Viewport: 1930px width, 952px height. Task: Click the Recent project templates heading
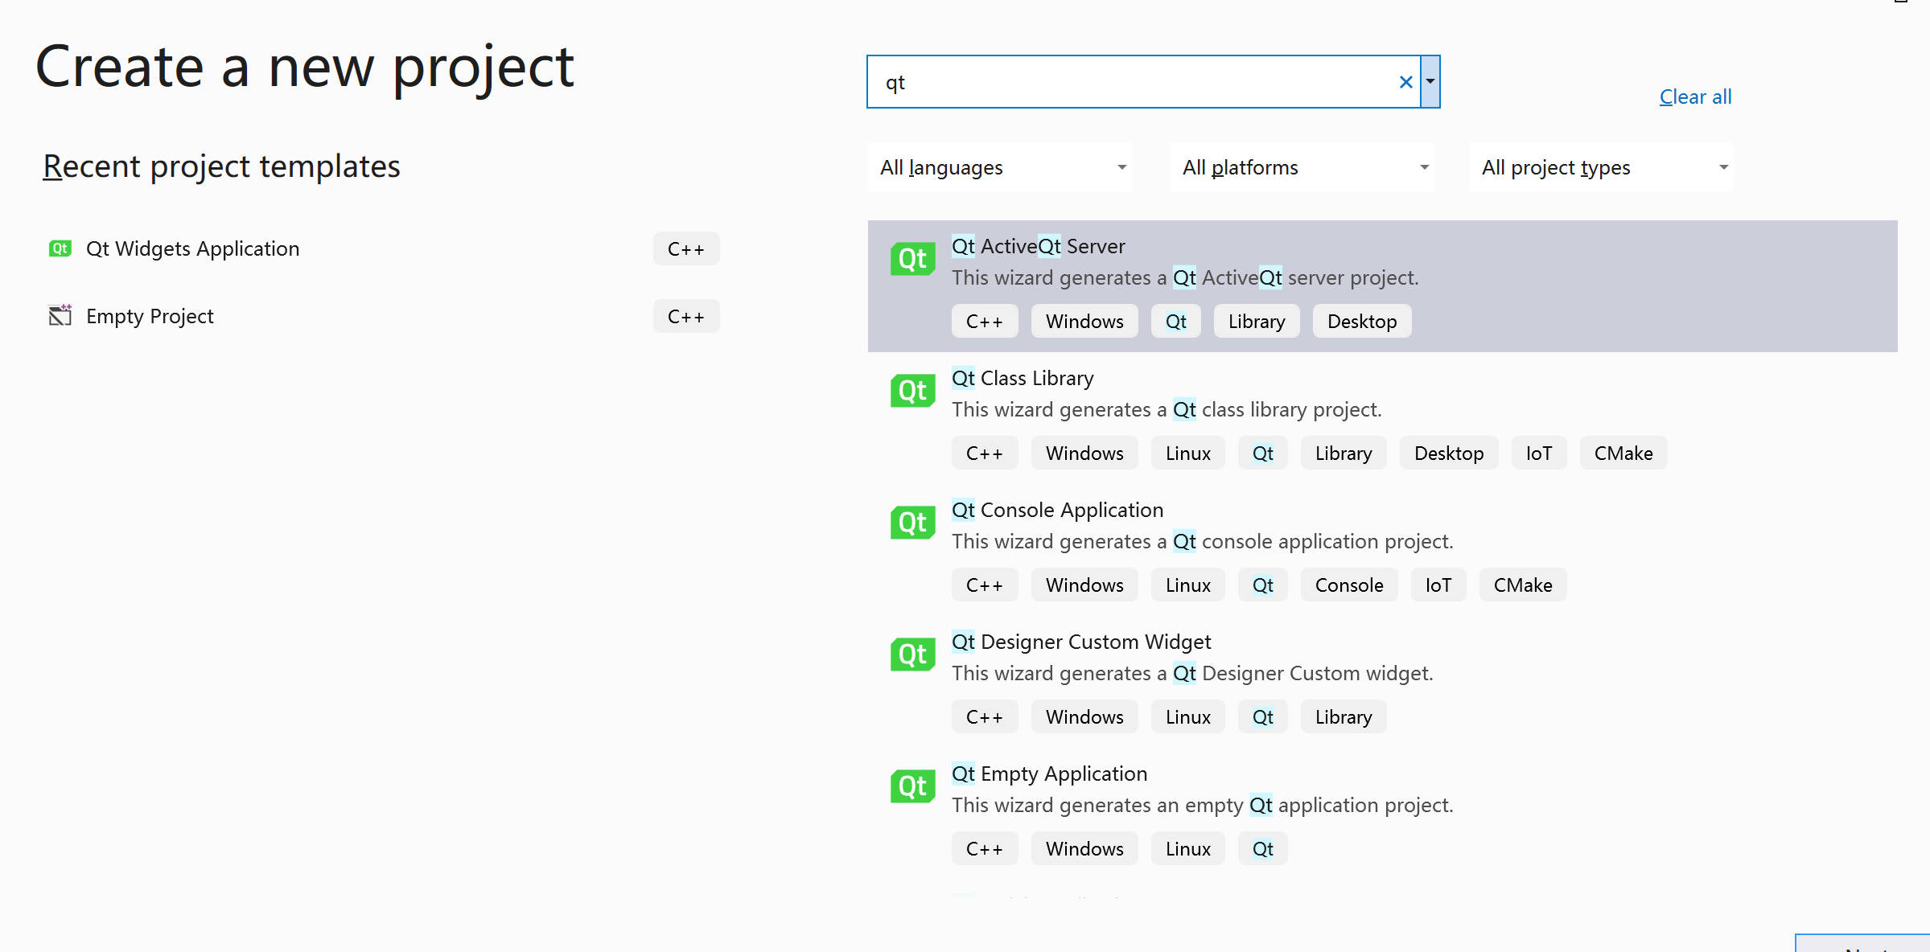tap(221, 166)
